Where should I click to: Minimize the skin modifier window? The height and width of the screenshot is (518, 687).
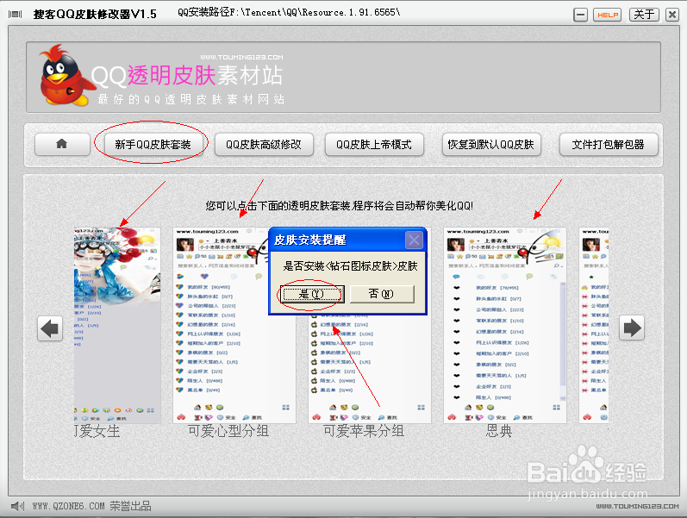point(580,15)
